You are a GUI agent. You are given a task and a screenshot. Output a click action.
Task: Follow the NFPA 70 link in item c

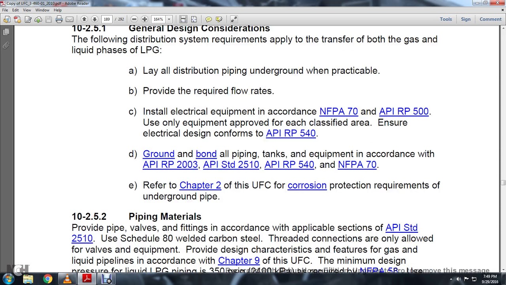338,112
